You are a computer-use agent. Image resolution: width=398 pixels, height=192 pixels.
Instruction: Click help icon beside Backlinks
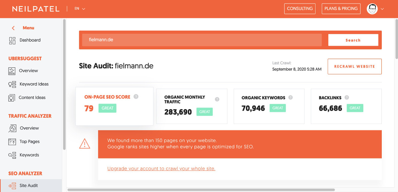(347, 97)
